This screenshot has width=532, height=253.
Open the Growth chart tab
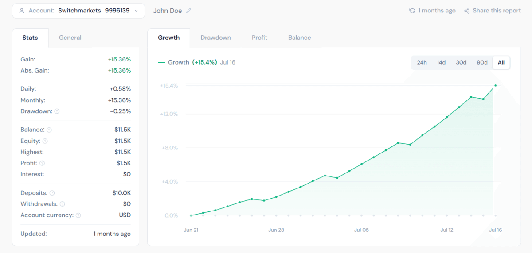(169, 38)
